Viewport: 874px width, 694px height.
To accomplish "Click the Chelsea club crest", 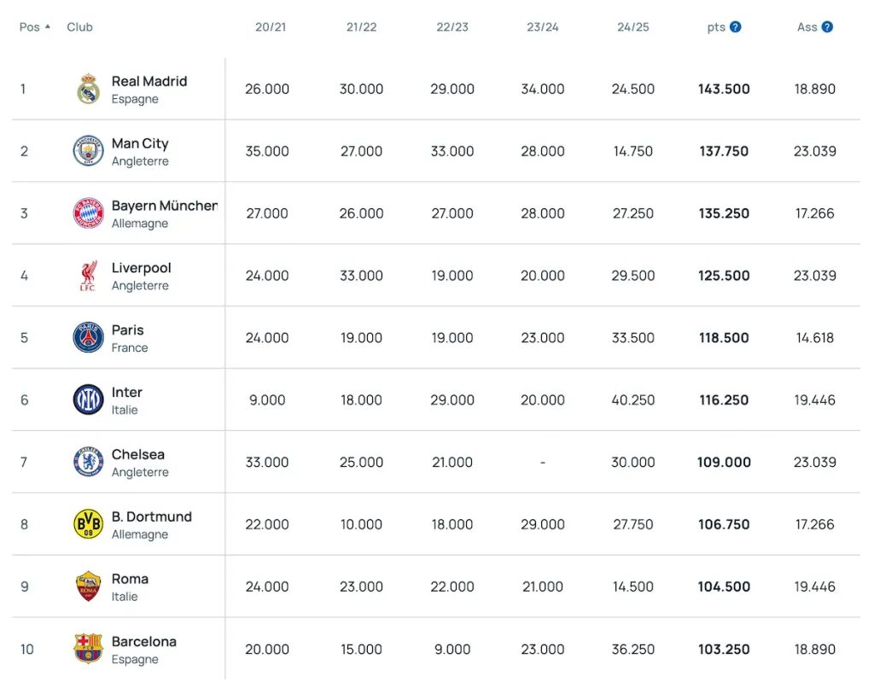I will tap(88, 462).
